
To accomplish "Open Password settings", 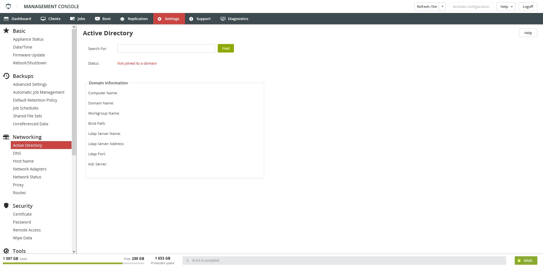I will pos(22,222).
